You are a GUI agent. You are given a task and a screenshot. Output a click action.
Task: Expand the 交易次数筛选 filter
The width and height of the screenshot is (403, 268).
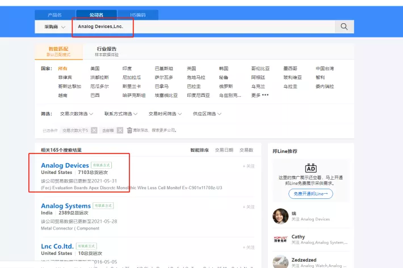pos(76,114)
